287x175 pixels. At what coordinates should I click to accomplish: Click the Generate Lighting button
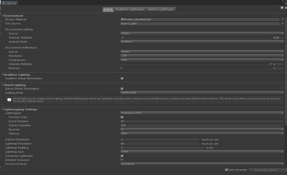pos(266,170)
